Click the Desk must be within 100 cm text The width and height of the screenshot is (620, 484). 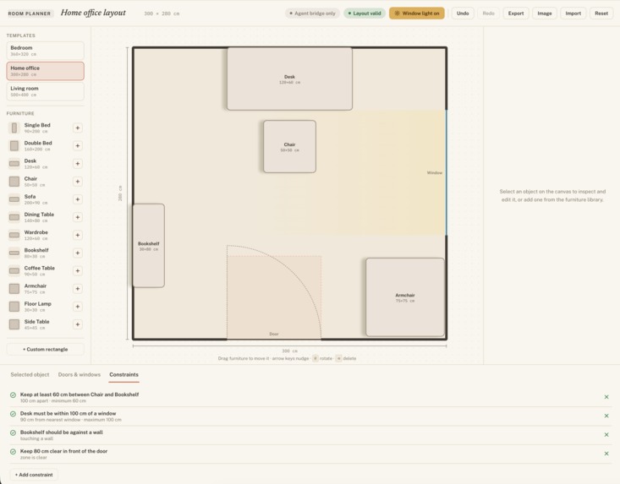68,413
